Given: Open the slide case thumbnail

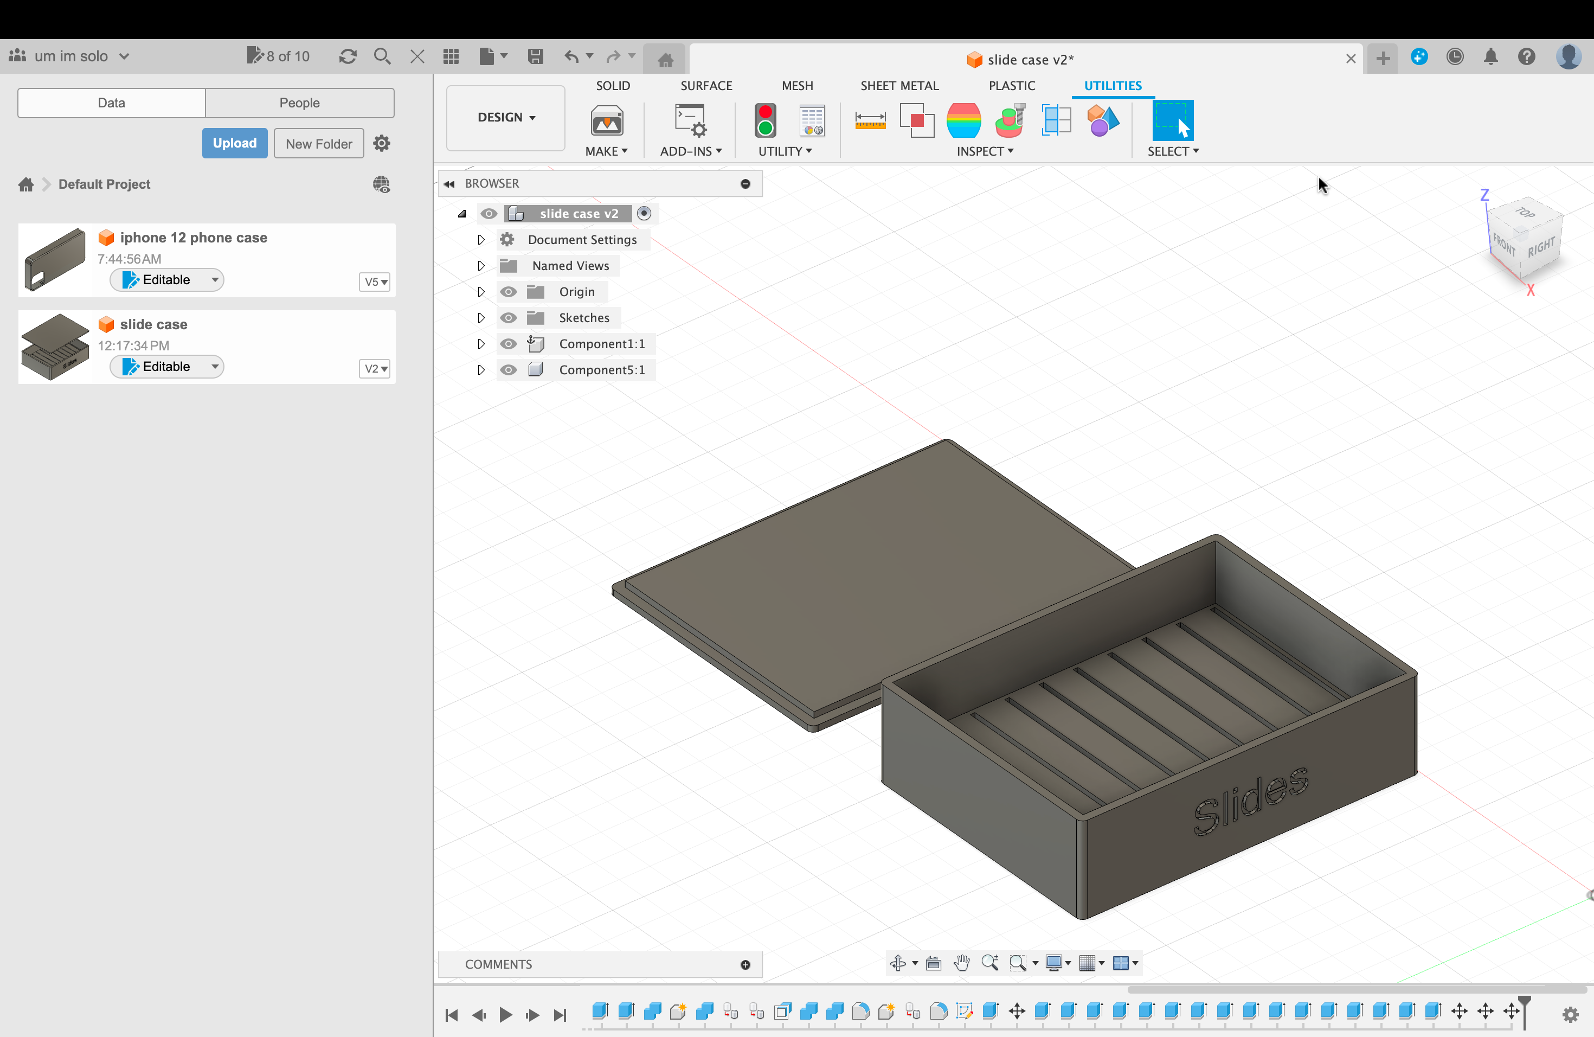Looking at the screenshot, I should [x=55, y=347].
